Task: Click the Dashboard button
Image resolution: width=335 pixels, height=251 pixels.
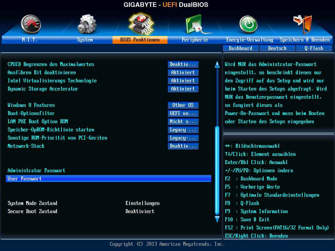Action: tap(240, 48)
